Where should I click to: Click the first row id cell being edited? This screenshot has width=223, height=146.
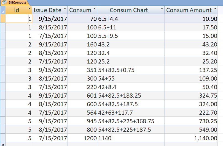pos(19,19)
